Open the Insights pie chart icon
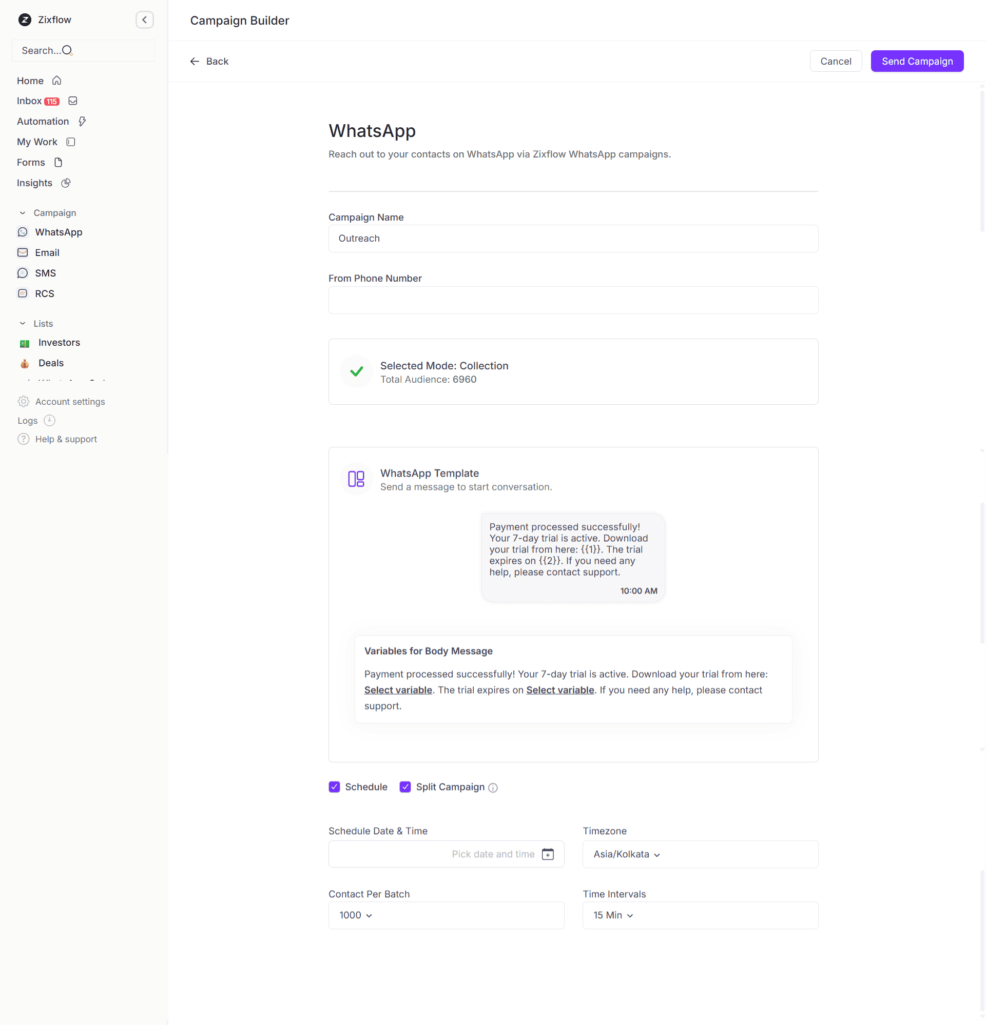986x1026 pixels. pyautogui.click(x=66, y=183)
